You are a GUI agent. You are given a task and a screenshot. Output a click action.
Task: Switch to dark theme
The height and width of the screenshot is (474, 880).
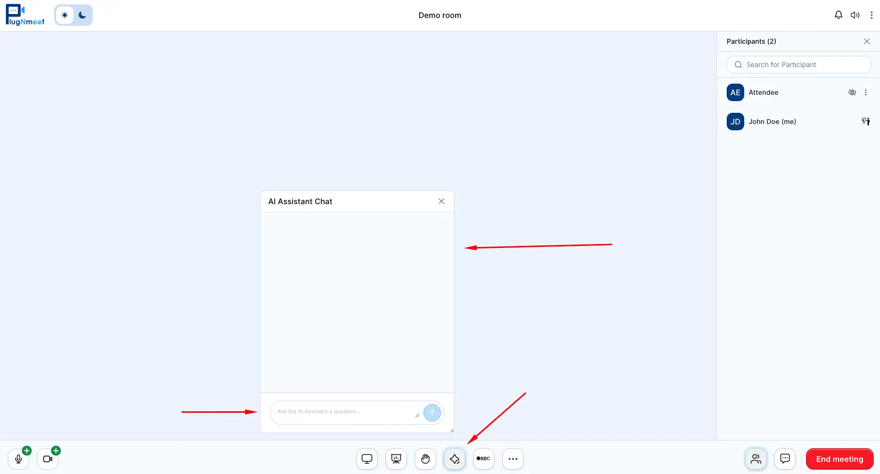(82, 15)
